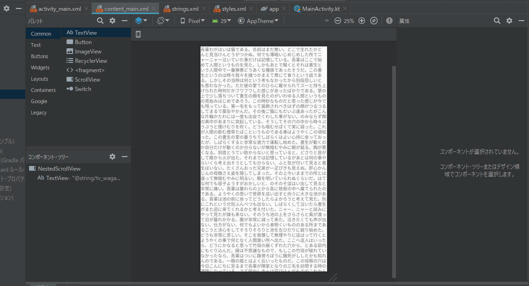The height and width of the screenshot is (286, 529).
Task: Collapse the left project panel
Action: pyautogui.click(x=19, y=9)
